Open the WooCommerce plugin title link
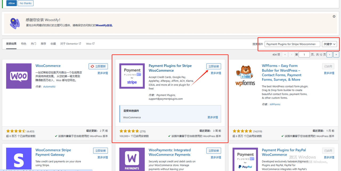Image resolution: width=341 pixels, height=171 pixels. (x=48, y=66)
